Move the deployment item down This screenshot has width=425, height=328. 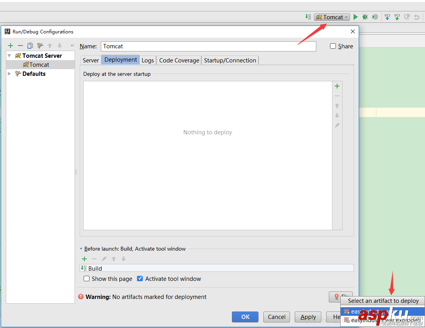[337, 115]
